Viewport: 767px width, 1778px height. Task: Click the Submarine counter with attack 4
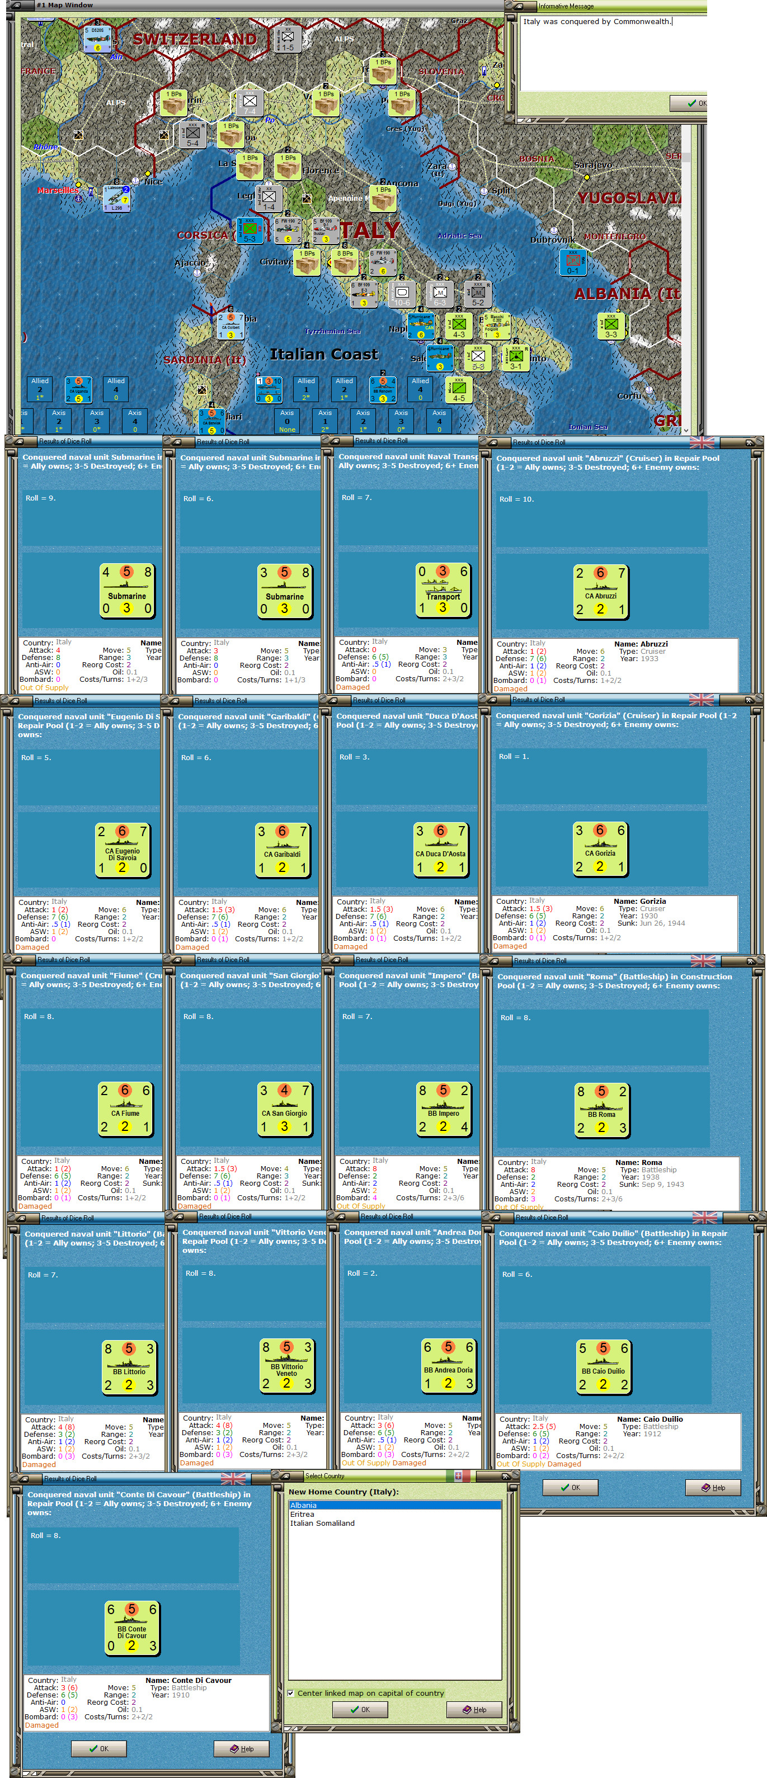pos(126,590)
